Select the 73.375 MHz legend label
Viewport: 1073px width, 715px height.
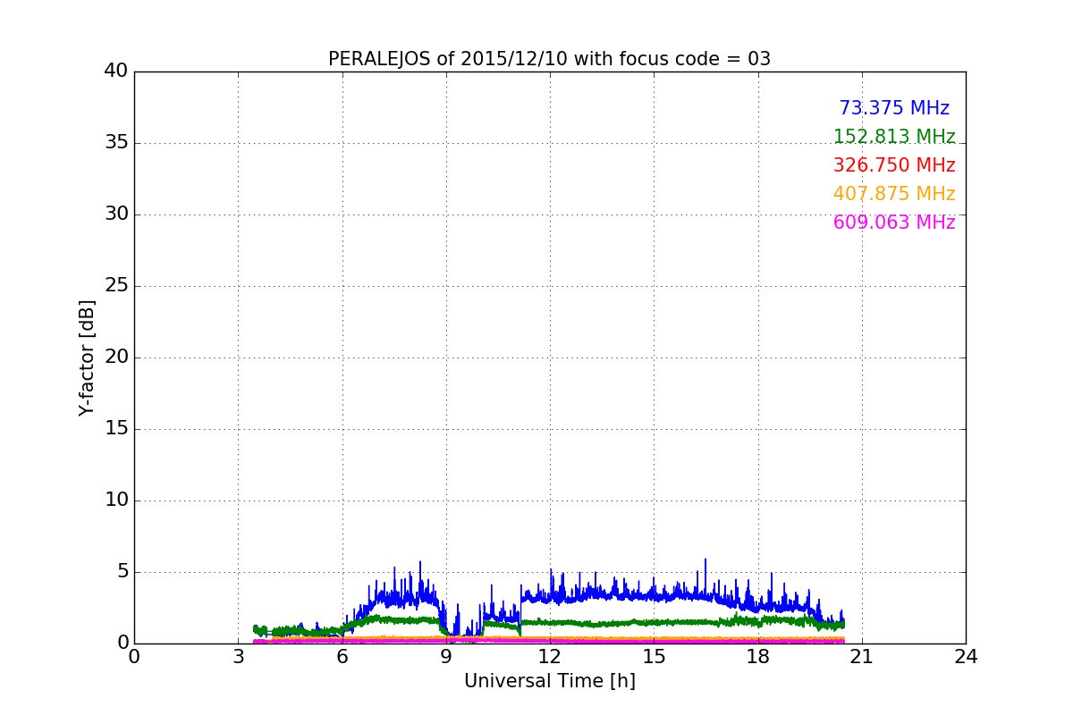pyautogui.click(x=894, y=108)
